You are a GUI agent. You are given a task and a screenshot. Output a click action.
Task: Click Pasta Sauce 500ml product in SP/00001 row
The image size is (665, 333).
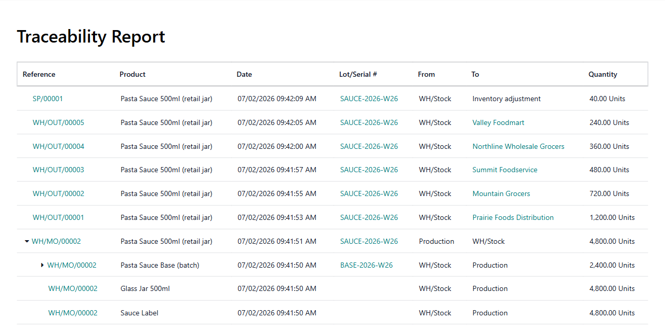(x=166, y=99)
